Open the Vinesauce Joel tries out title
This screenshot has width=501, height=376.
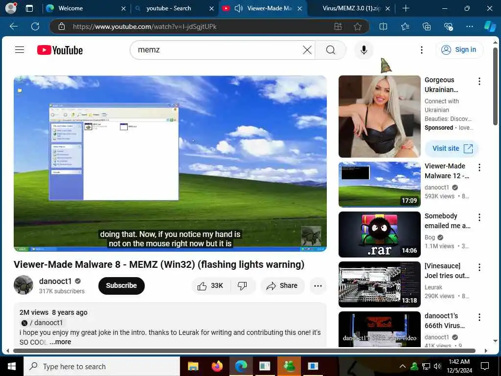click(447, 270)
